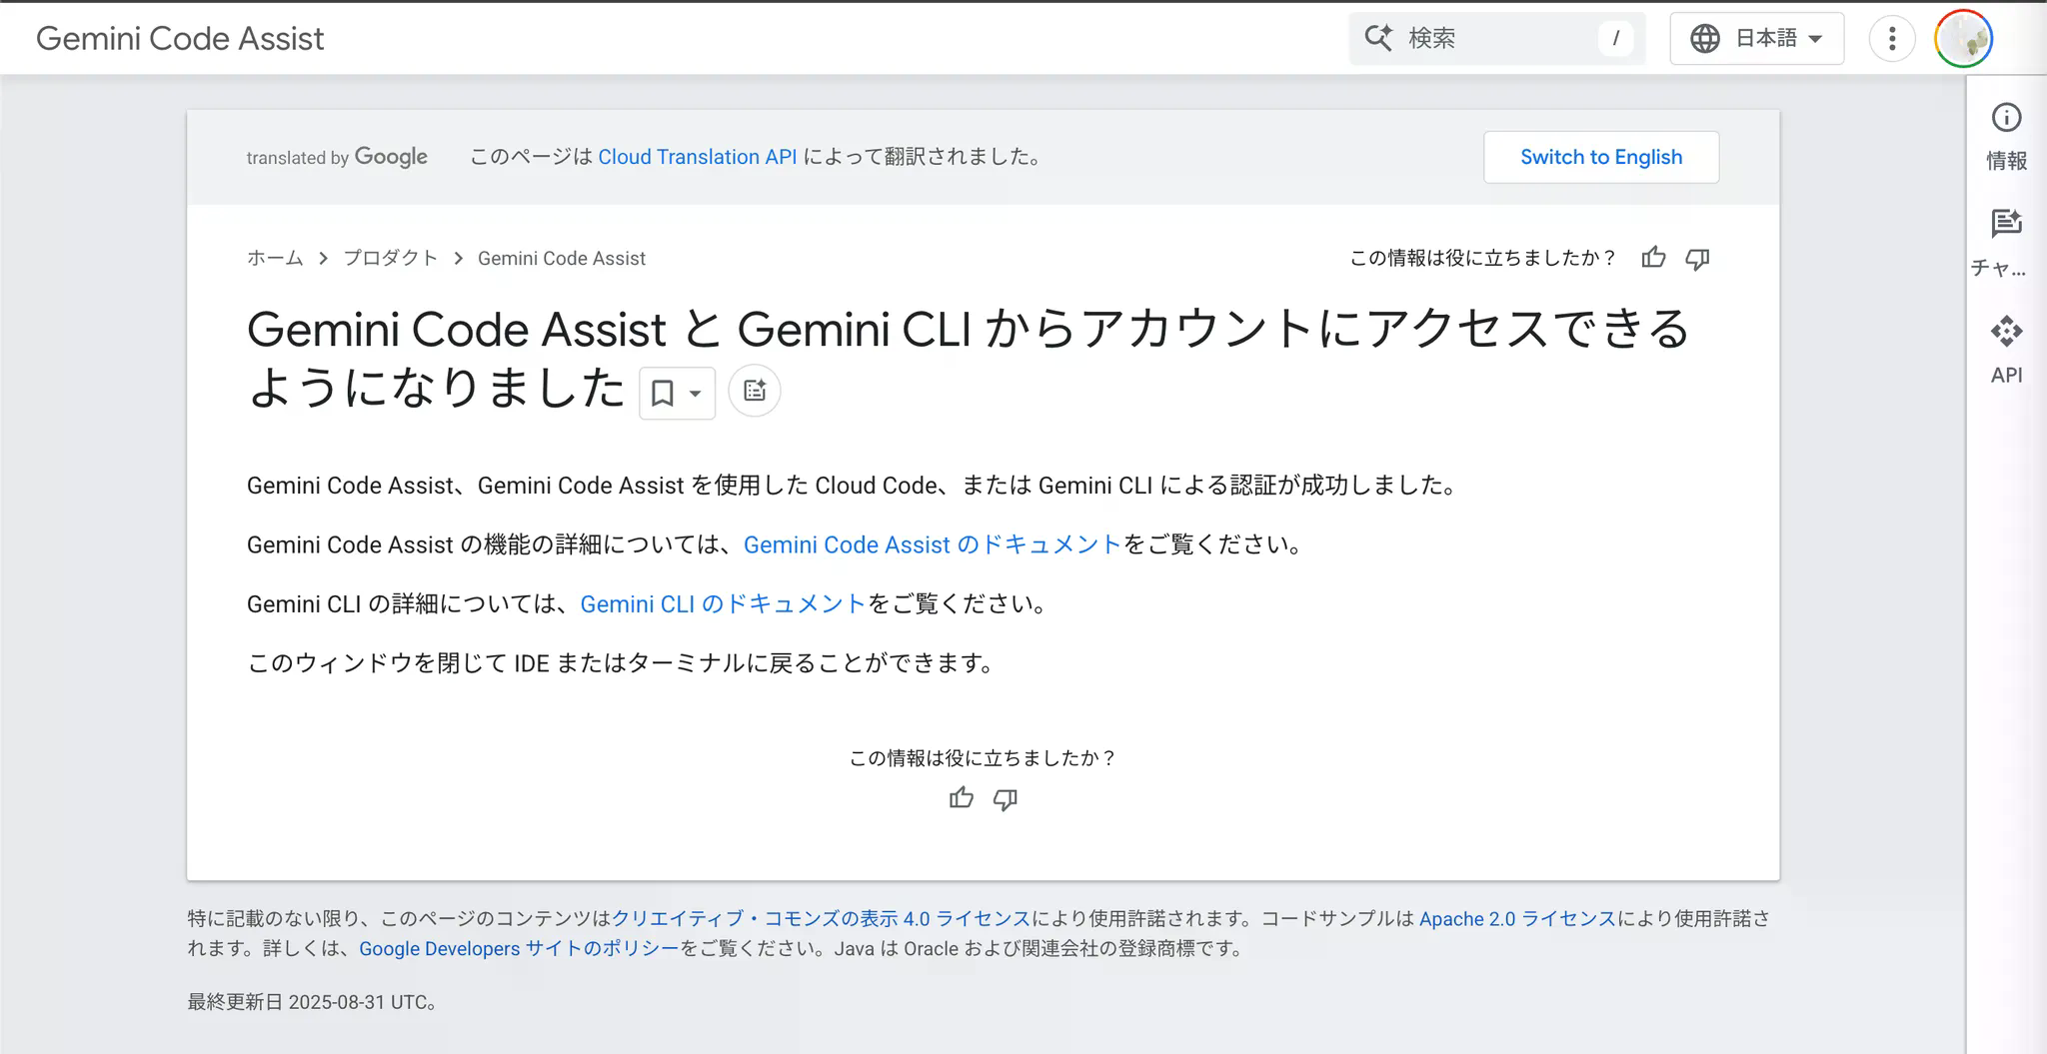The image size is (2047, 1054).
Task: Open Google Developers サイトのポリシー link
Action: click(x=519, y=948)
